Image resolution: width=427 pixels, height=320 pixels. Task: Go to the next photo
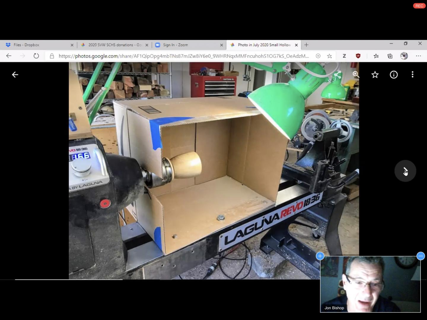[405, 171]
